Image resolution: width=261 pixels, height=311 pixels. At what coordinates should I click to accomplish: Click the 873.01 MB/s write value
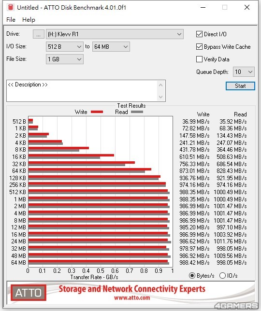tap(194, 171)
